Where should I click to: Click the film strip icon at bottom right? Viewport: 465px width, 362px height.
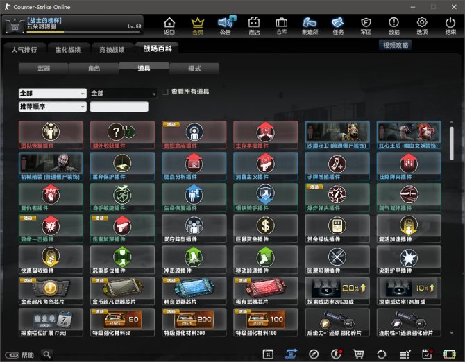(449, 354)
